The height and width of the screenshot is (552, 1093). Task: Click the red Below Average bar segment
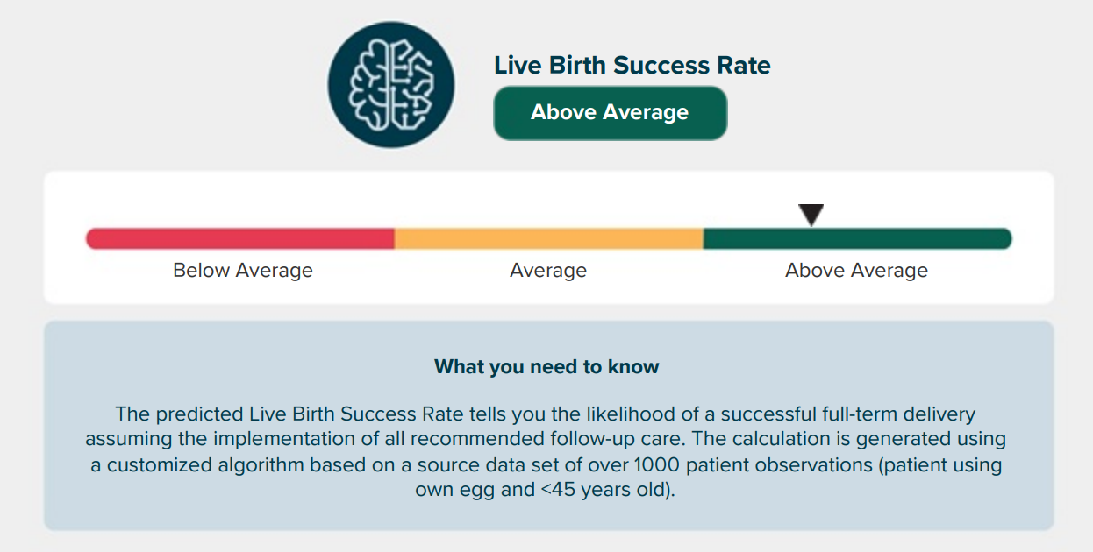pos(240,238)
